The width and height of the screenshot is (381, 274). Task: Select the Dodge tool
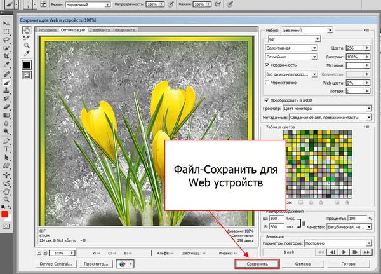[6, 132]
